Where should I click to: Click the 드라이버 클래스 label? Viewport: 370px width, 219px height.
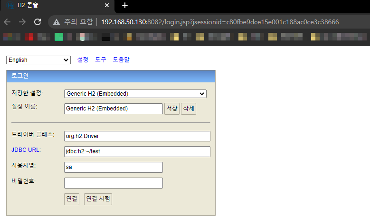click(x=33, y=135)
